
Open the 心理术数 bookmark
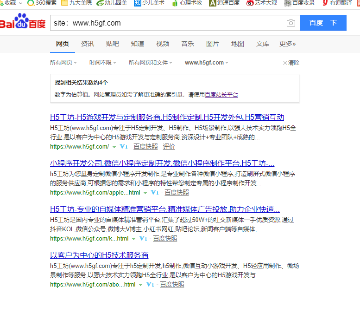(187, 3)
